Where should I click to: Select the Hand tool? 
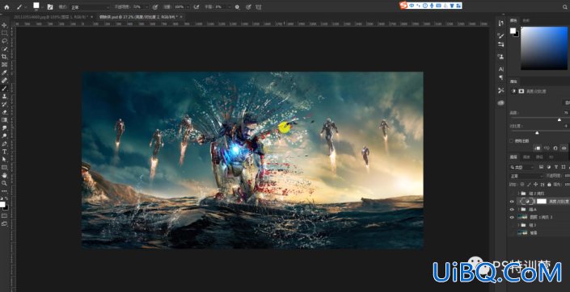click(4, 176)
